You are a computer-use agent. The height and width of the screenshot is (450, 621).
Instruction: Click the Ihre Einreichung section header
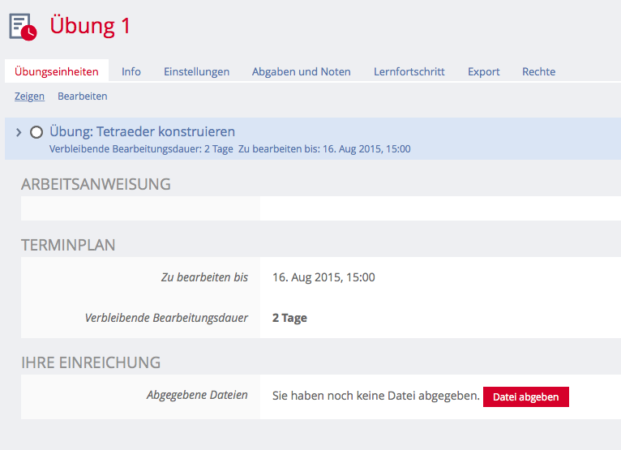91,362
